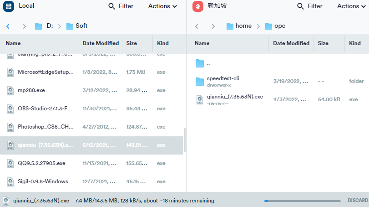Image resolution: width=369 pixels, height=207 pixels.
Task: Click the transfer progress bar
Action: click(303, 201)
